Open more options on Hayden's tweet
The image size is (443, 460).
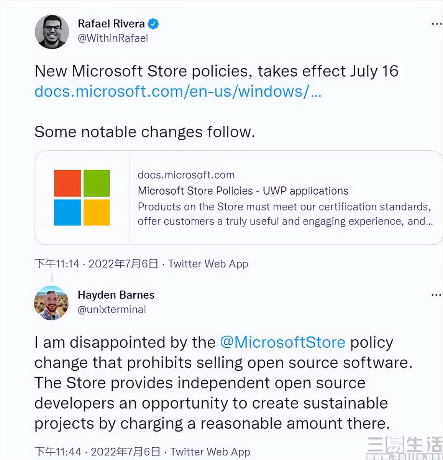click(x=436, y=295)
